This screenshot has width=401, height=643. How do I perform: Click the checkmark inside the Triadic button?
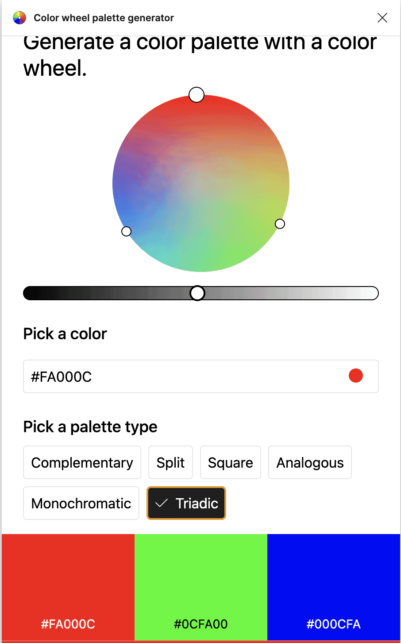pyautogui.click(x=162, y=503)
